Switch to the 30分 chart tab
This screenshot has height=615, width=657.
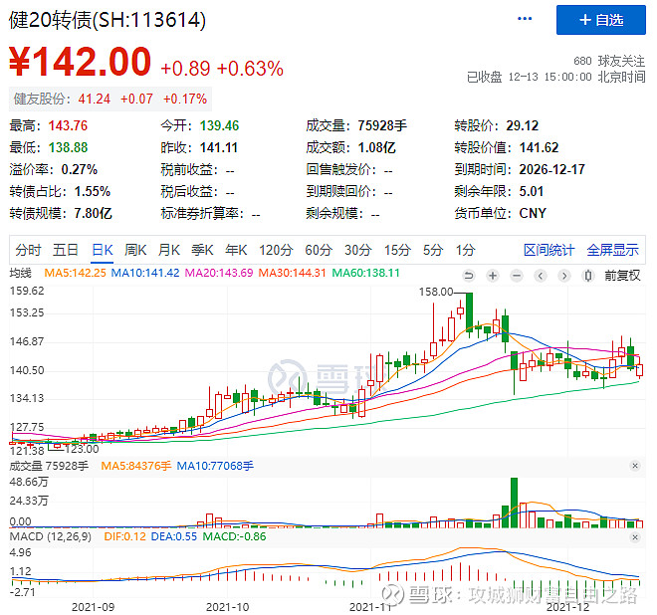click(x=358, y=250)
